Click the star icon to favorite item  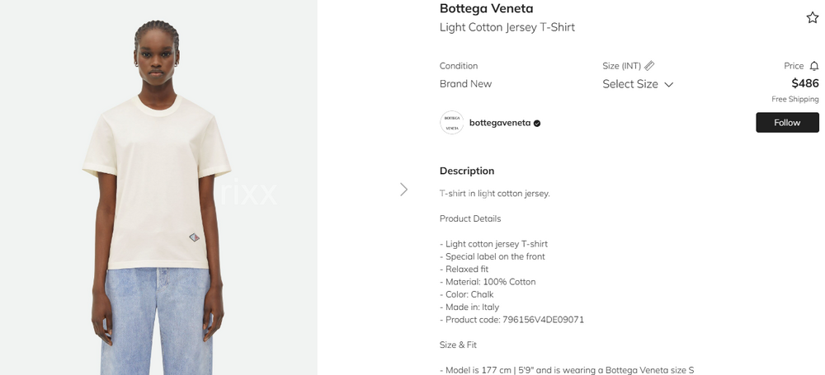[812, 17]
